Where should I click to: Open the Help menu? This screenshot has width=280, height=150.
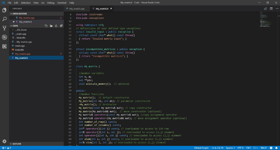[x=72, y=3]
